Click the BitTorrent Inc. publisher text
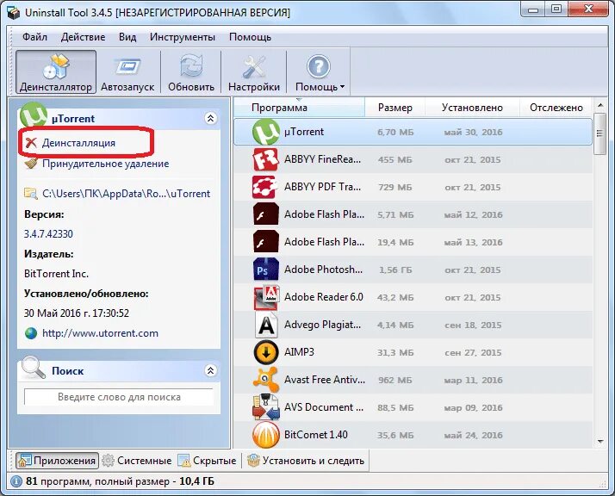The image size is (615, 496). tap(57, 274)
